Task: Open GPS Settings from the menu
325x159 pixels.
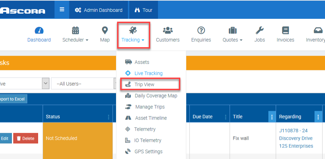Action: [x=148, y=152]
